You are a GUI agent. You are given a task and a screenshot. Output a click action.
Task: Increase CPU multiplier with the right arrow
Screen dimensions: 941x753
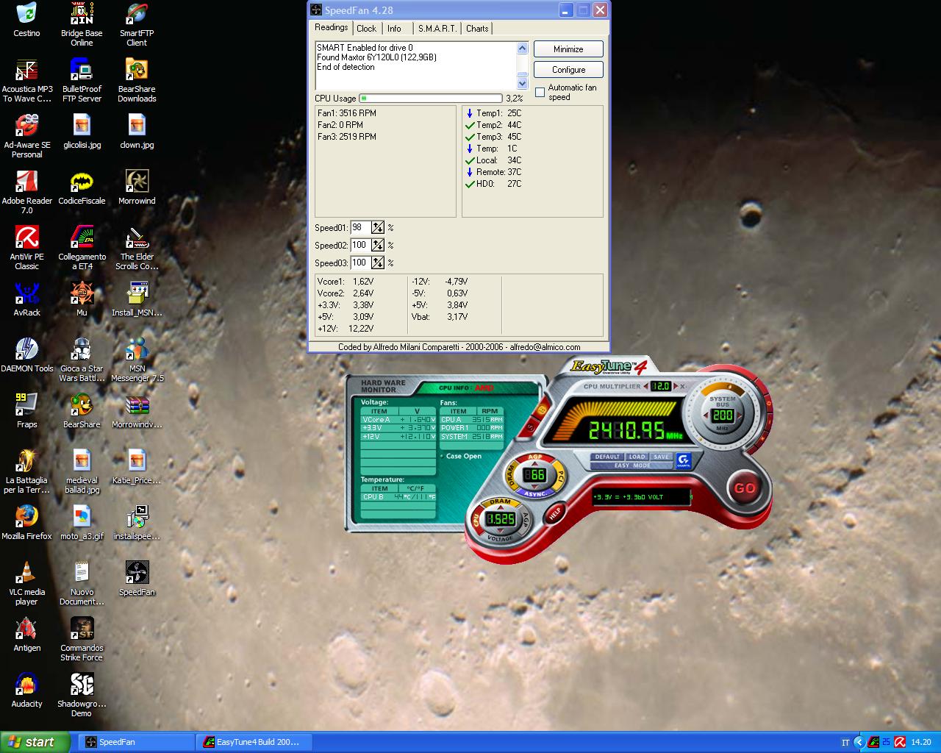[x=675, y=386]
